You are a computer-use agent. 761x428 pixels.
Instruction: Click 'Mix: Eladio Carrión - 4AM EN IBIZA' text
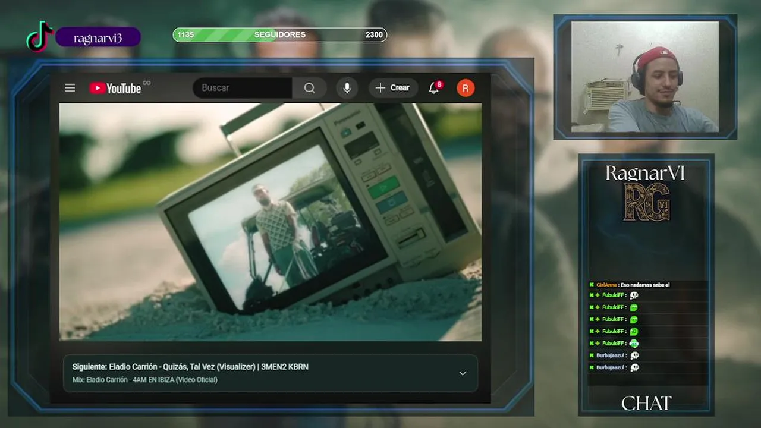[145, 380]
